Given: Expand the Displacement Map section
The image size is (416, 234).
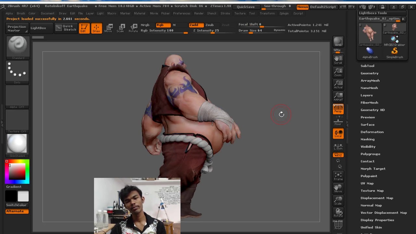Looking at the screenshot, I should [377, 198].
